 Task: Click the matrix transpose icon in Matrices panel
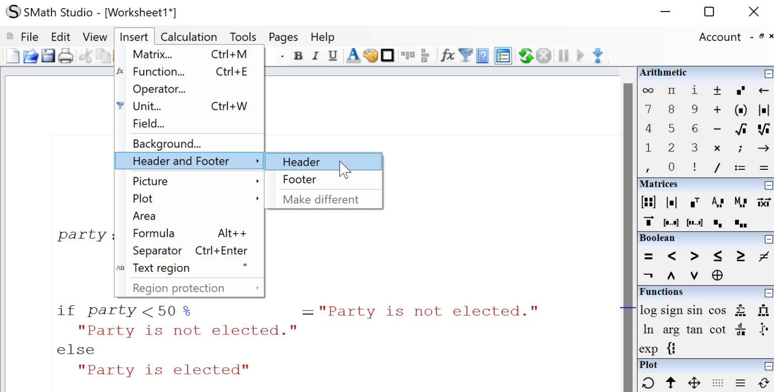click(x=694, y=203)
